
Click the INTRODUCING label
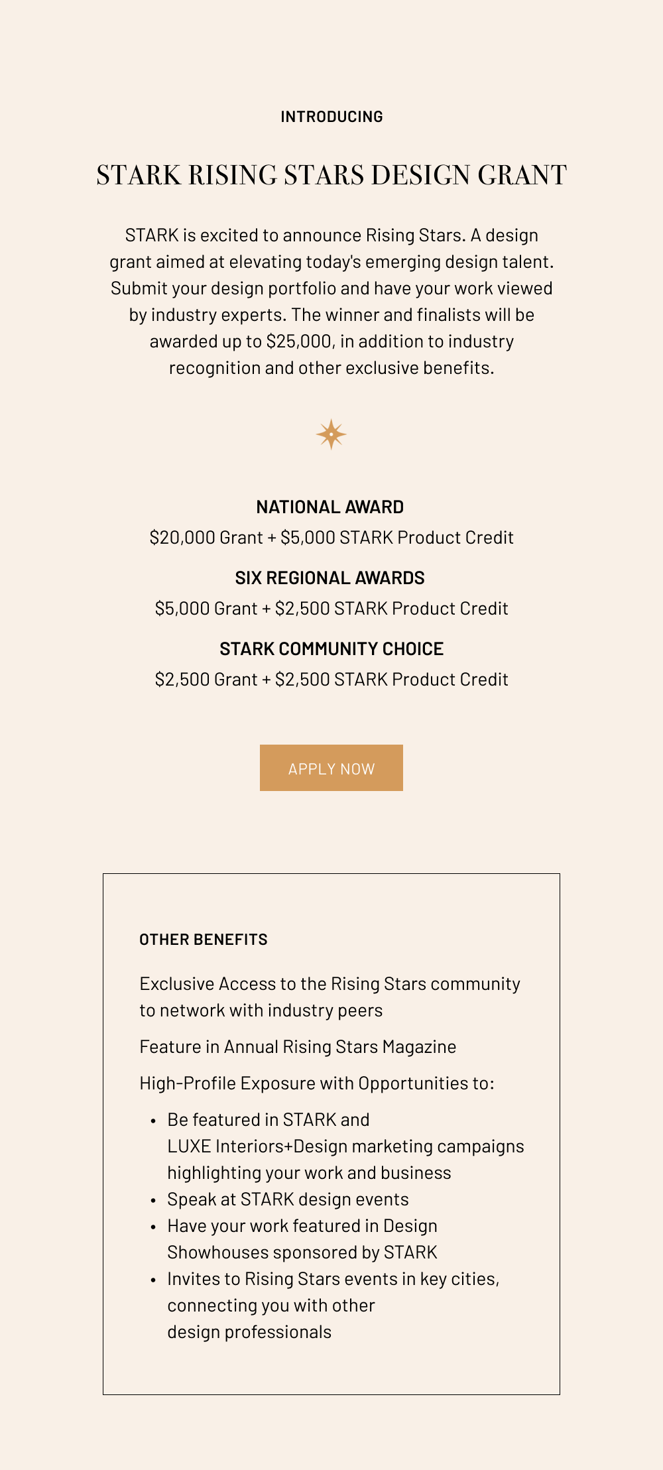coord(331,117)
